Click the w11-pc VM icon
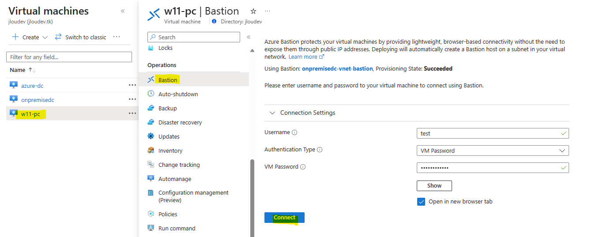 click(13, 113)
